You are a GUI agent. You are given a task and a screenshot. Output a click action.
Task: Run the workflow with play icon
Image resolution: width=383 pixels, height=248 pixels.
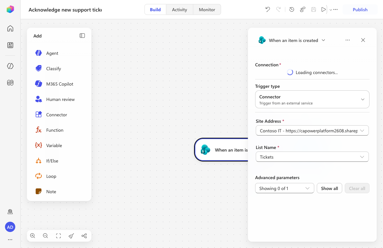[324, 10]
